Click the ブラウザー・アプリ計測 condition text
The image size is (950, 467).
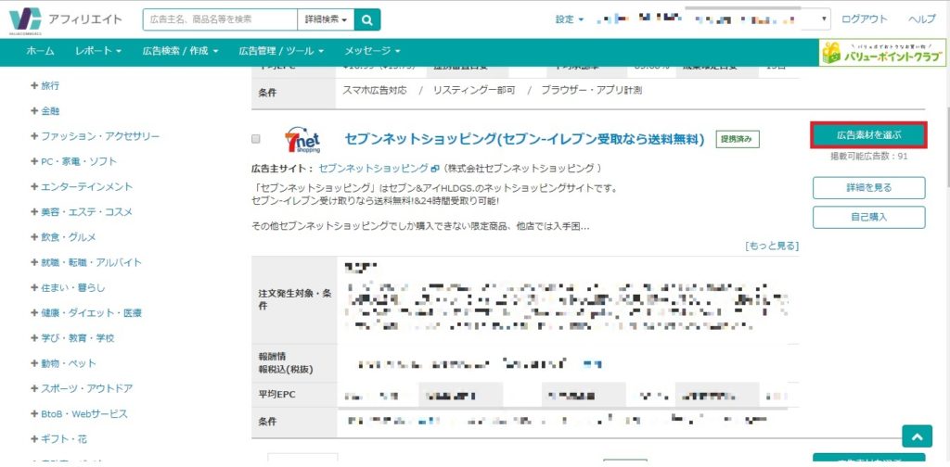591,90
